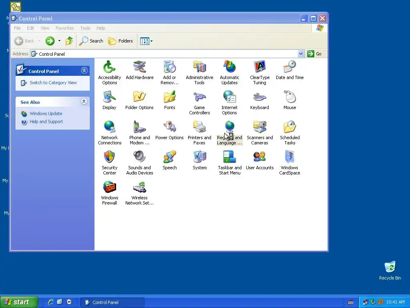This screenshot has width=410, height=308.
Task: Open the Views dropdown button
Action: pyautogui.click(x=146, y=41)
